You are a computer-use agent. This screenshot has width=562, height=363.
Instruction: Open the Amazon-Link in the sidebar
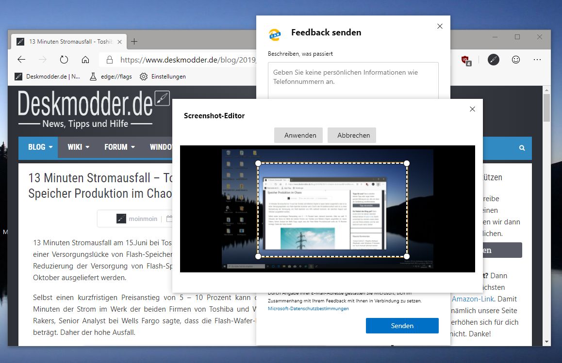pyautogui.click(x=473, y=299)
